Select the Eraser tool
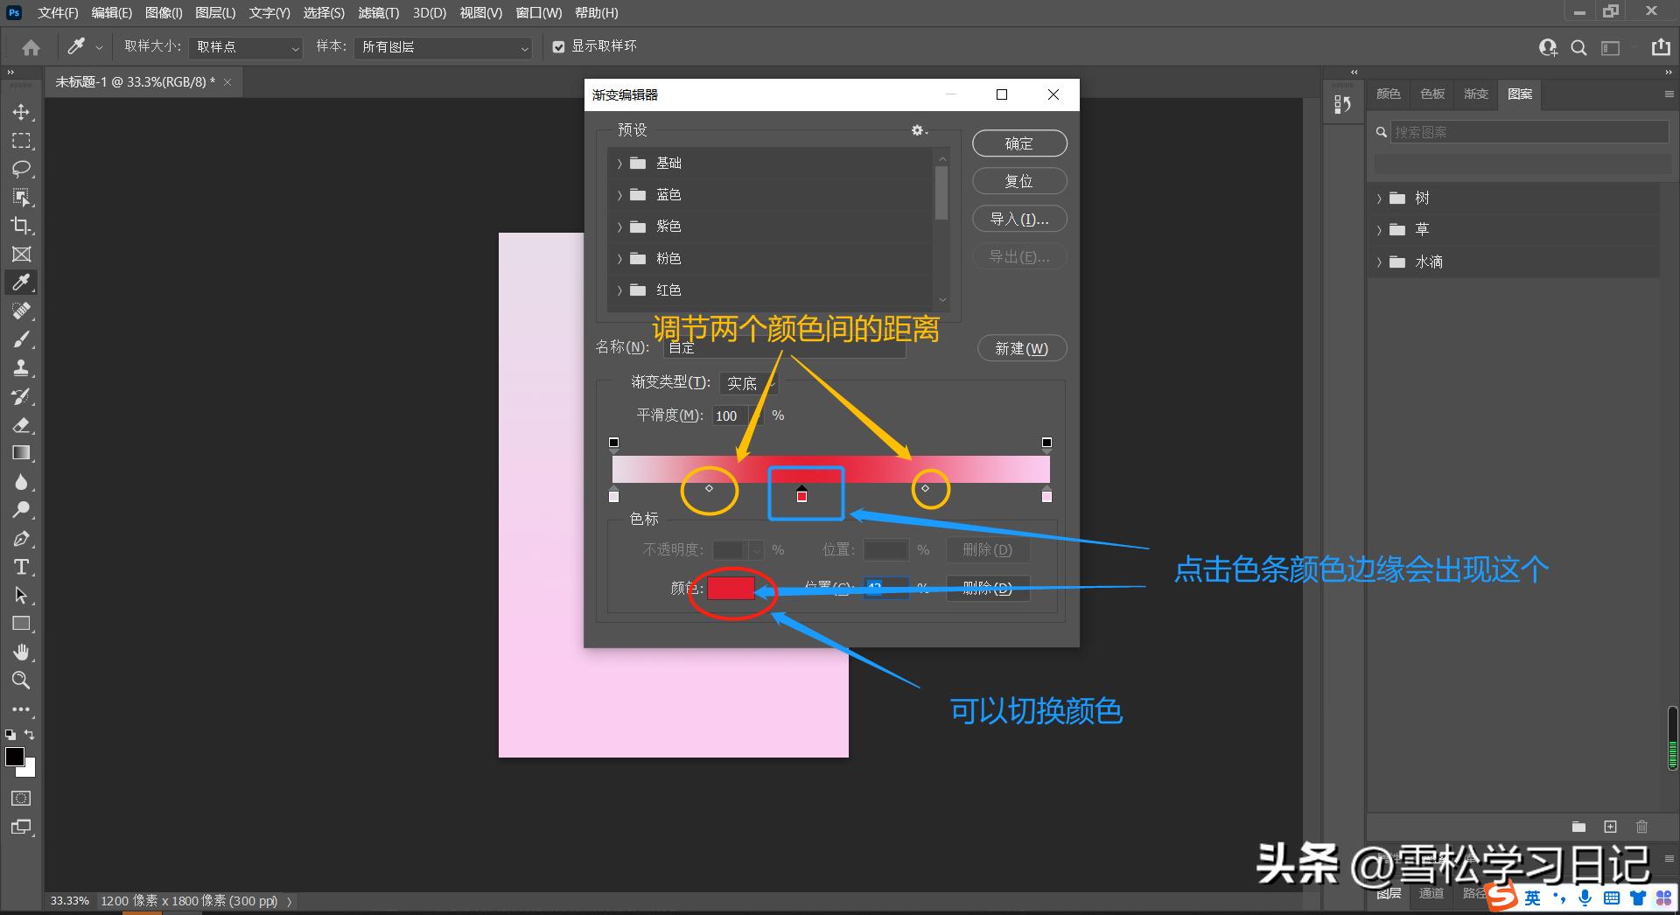 click(22, 426)
